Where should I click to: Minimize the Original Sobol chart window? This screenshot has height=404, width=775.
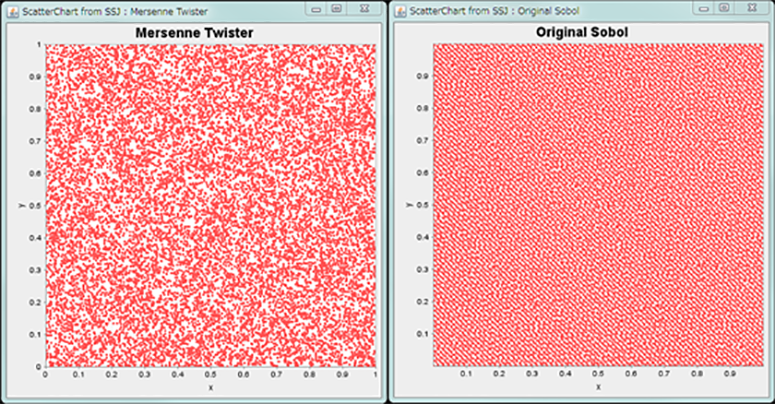705,8
